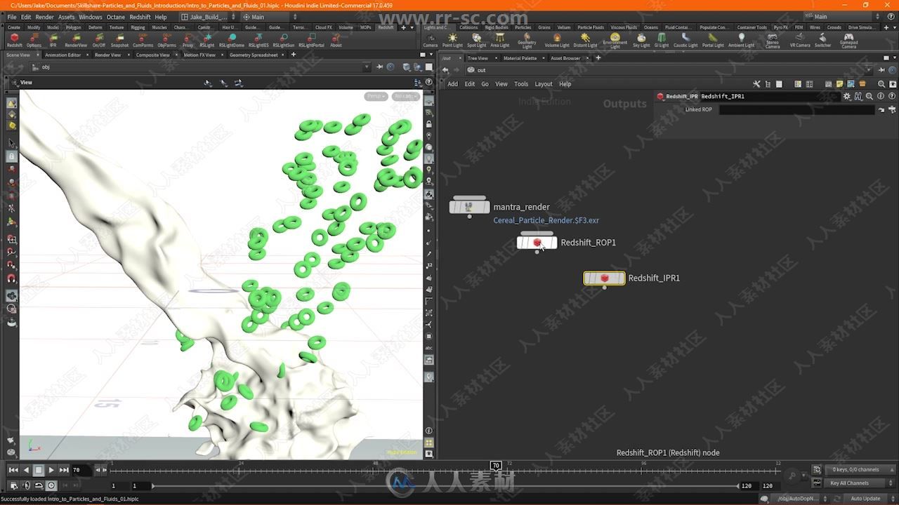The image size is (899, 505).
Task: Toggle real-time playback clock button
Action: click(x=51, y=485)
